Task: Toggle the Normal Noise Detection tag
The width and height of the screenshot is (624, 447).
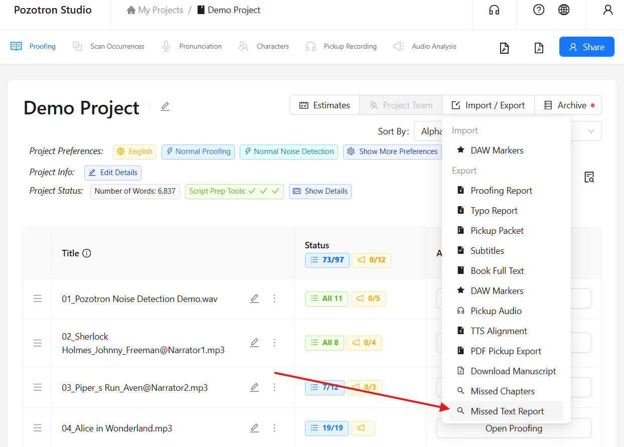Action: (x=288, y=152)
